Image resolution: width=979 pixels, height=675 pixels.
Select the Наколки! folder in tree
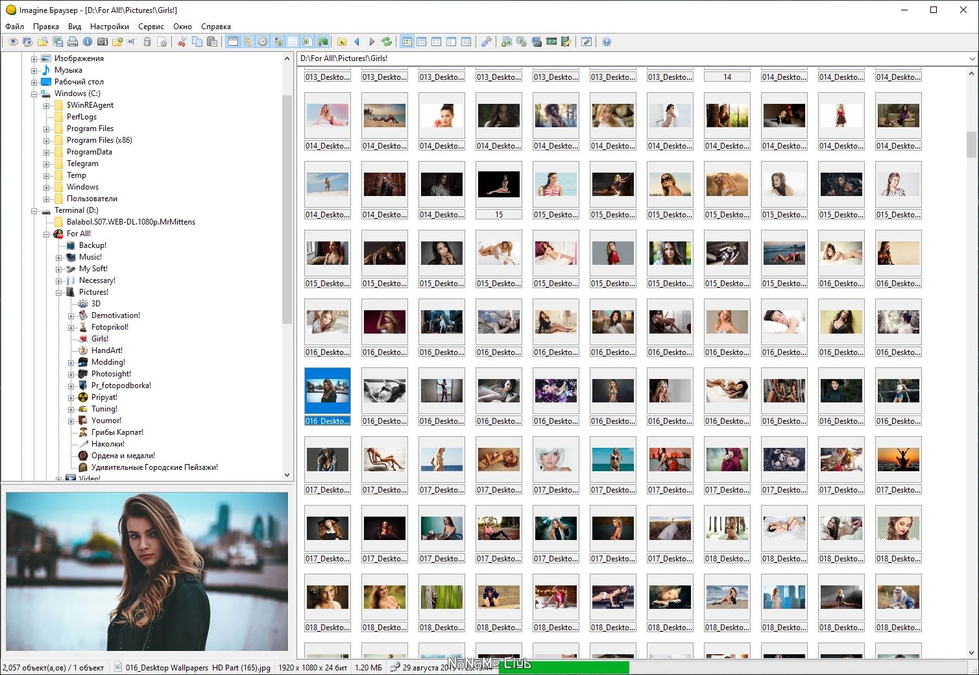click(108, 444)
